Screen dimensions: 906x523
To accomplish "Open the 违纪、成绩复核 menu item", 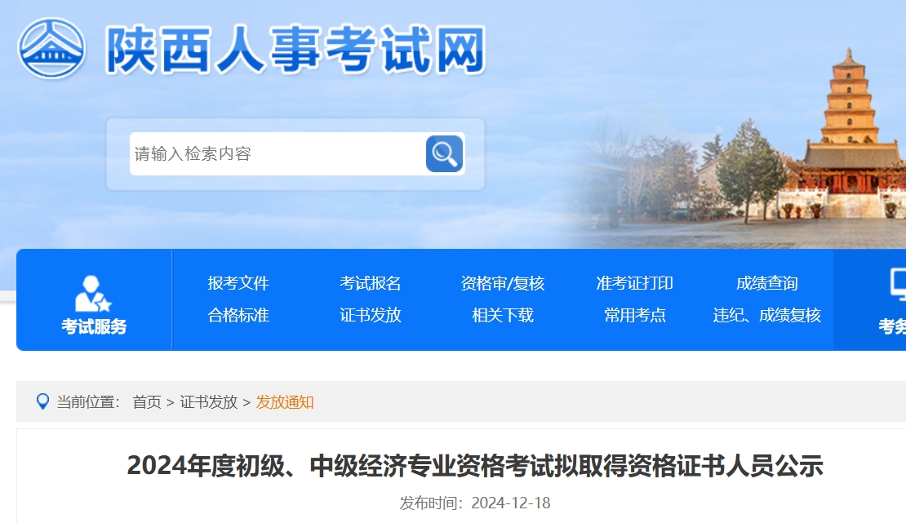I will (766, 315).
